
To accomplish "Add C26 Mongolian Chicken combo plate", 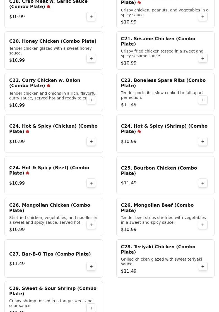I will (x=91, y=225).
